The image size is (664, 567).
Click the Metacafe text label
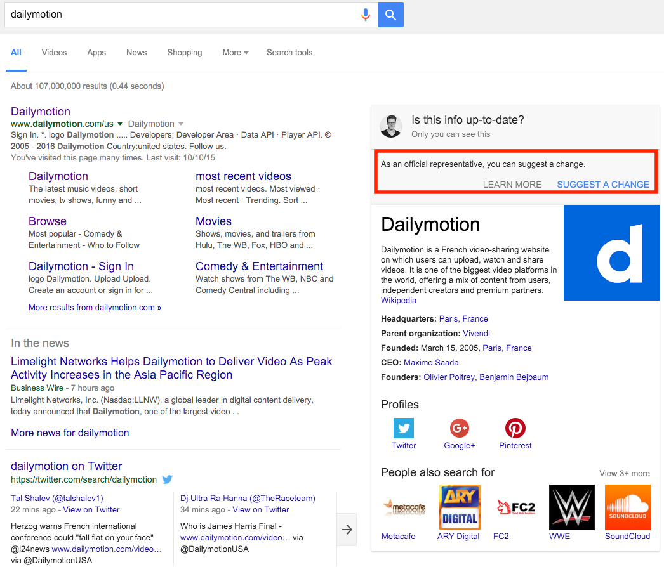pos(399,536)
